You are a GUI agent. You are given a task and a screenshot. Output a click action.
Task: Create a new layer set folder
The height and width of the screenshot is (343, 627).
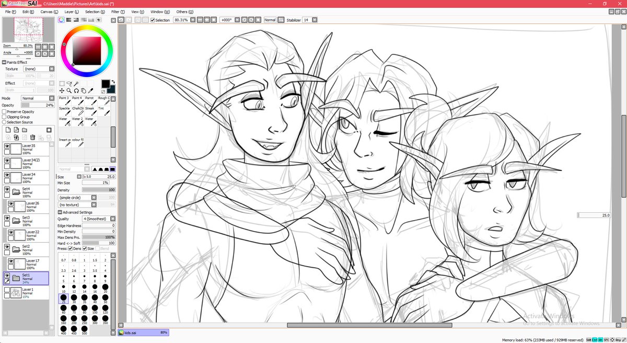pyautogui.click(x=25, y=130)
